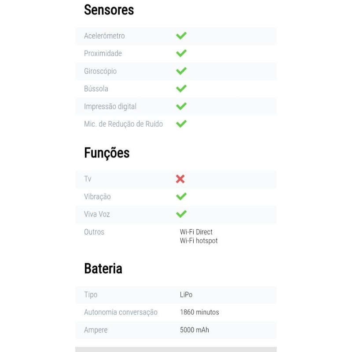Click the green checkmark next to Proximidade
352x352 pixels.
tap(181, 53)
